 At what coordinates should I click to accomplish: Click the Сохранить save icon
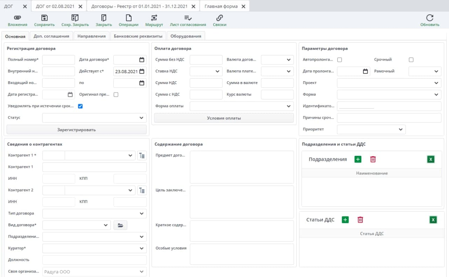click(x=44, y=18)
